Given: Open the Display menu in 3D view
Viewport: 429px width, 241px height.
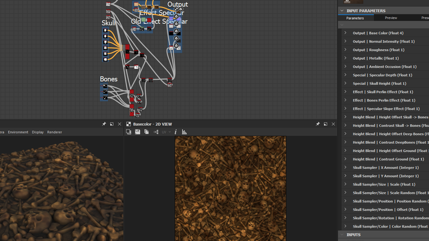Looking at the screenshot, I should tap(38, 132).
